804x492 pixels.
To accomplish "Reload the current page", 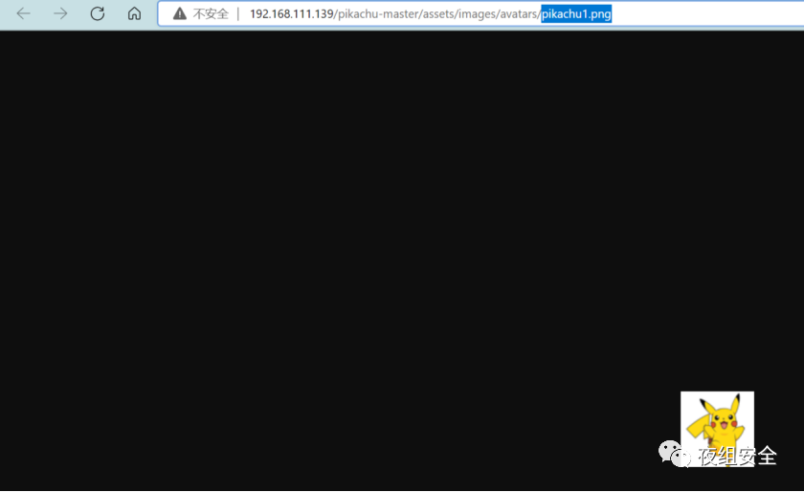I will [98, 13].
